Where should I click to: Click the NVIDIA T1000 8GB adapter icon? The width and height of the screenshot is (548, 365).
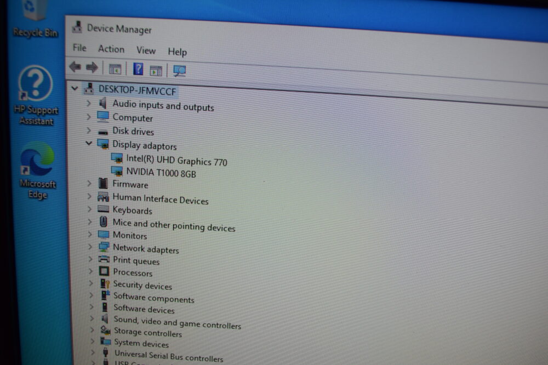pyautogui.click(x=117, y=171)
